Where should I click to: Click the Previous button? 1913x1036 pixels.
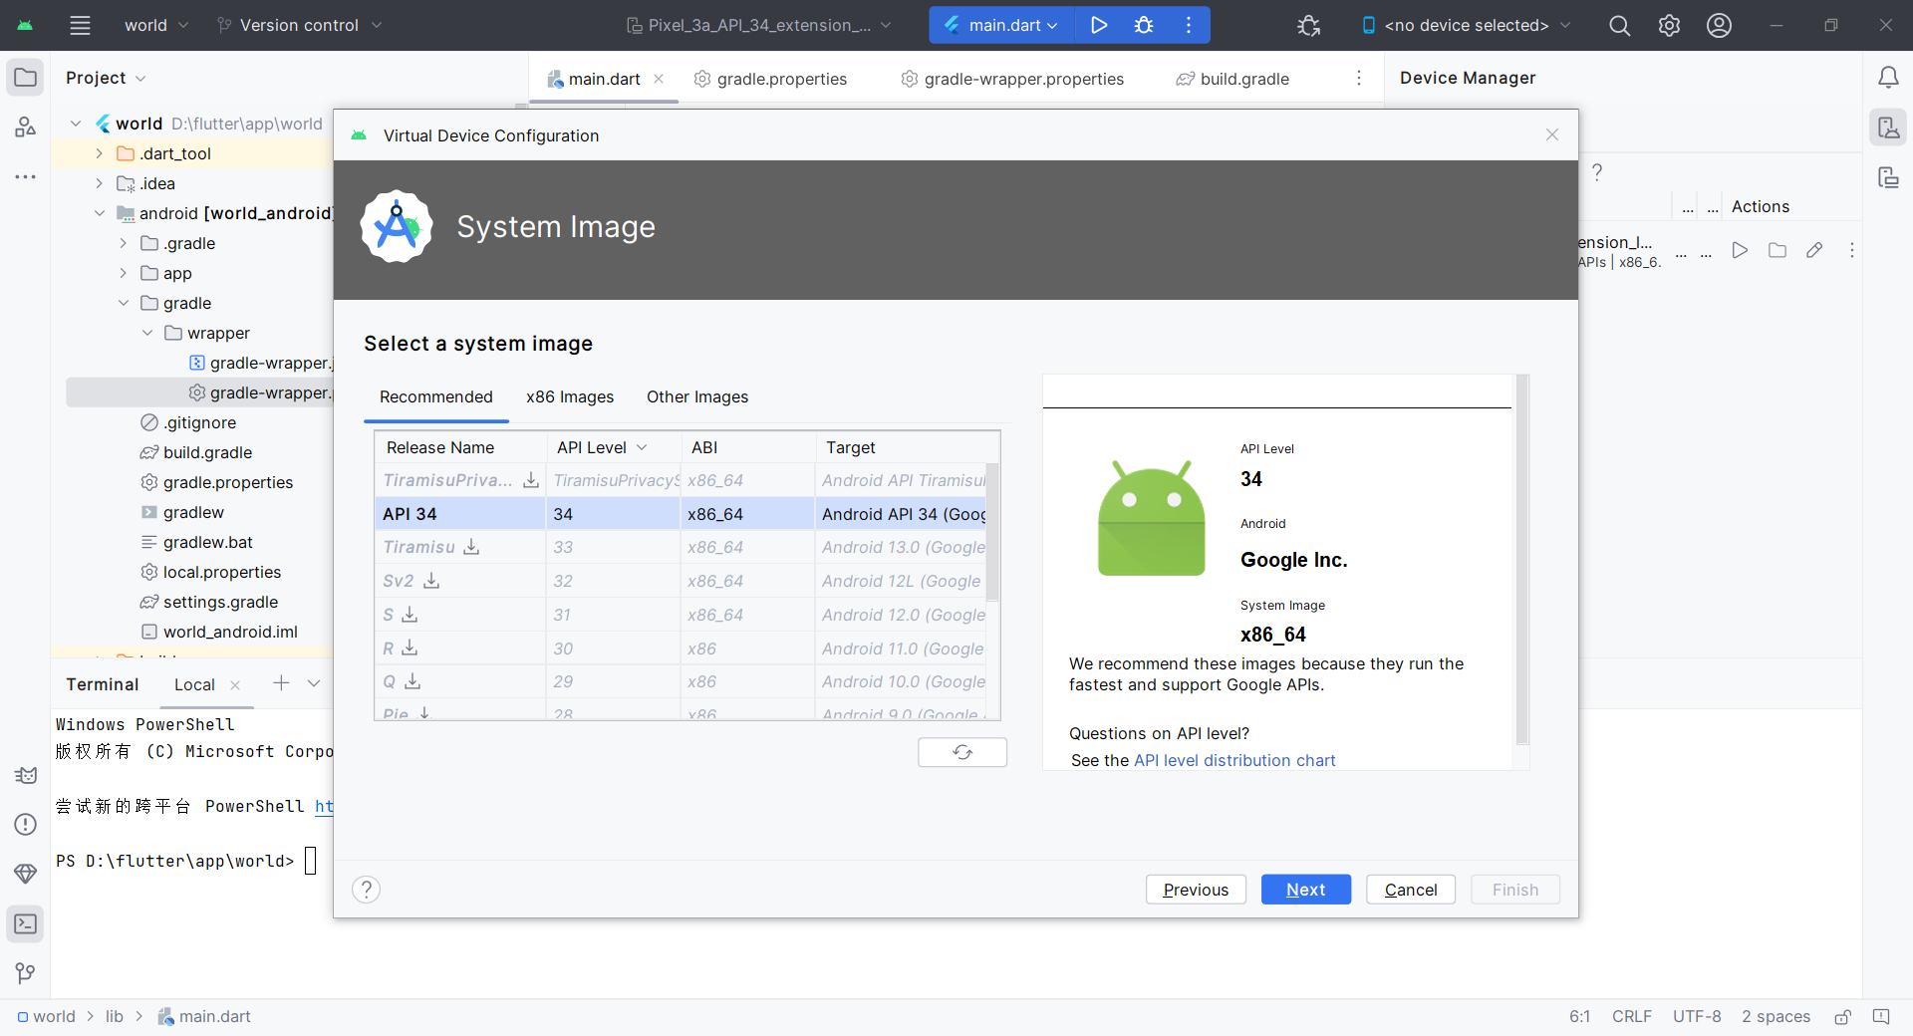click(x=1196, y=890)
